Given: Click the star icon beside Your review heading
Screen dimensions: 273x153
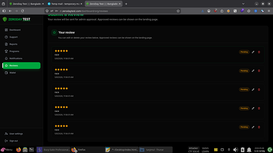Looking at the screenshot, I should pyautogui.click(x=54, y=32).
